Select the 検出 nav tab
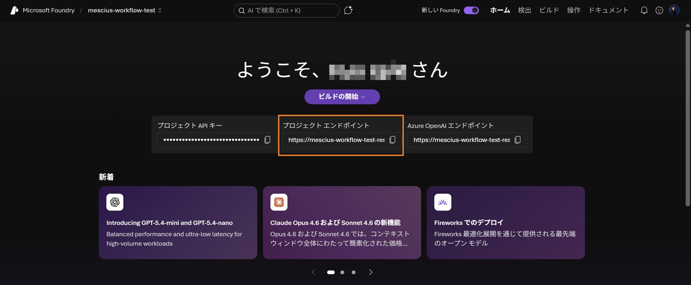Screen dimensions: 691x285 pos(524,10)
